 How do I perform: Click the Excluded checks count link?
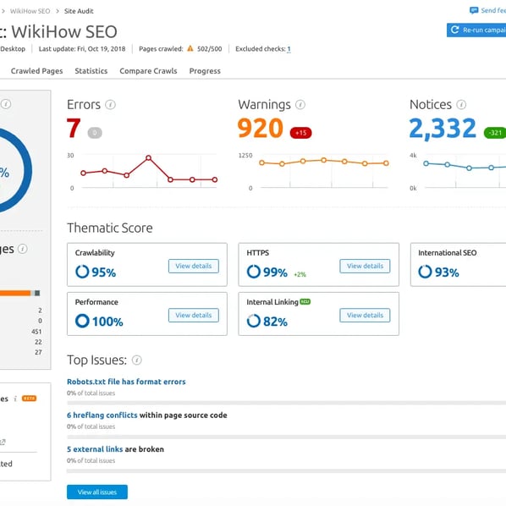[x=289, y=49]
